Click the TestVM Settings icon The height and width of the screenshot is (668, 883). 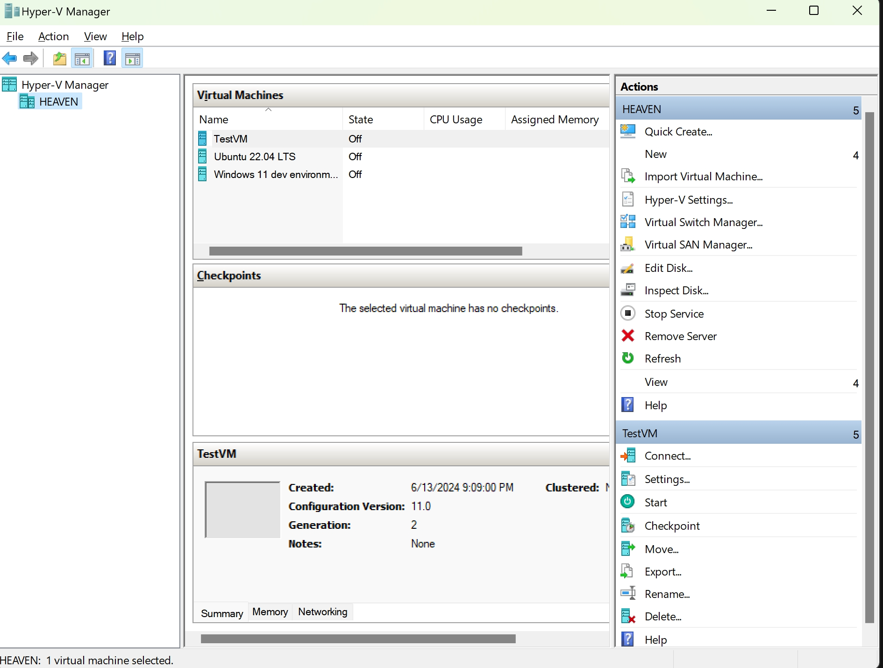point(628,479)
